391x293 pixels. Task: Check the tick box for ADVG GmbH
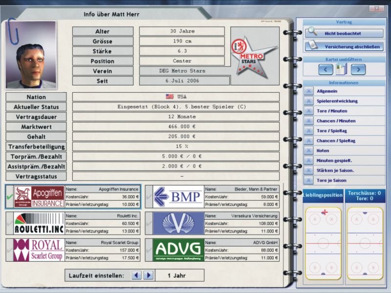coord(149,250)
